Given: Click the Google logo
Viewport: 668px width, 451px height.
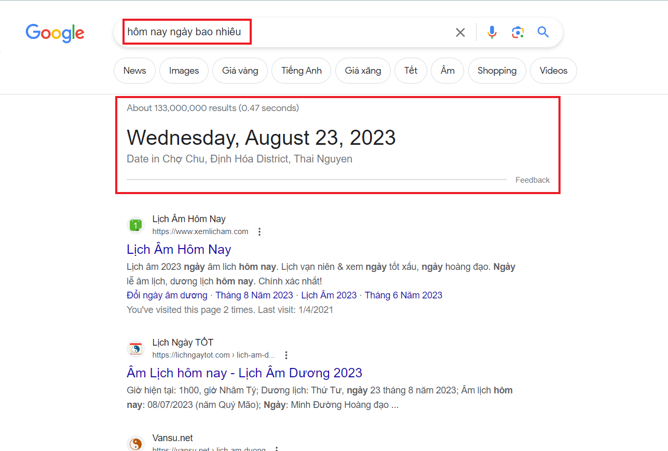Looking at the screenshot, I should coord(55,33).
